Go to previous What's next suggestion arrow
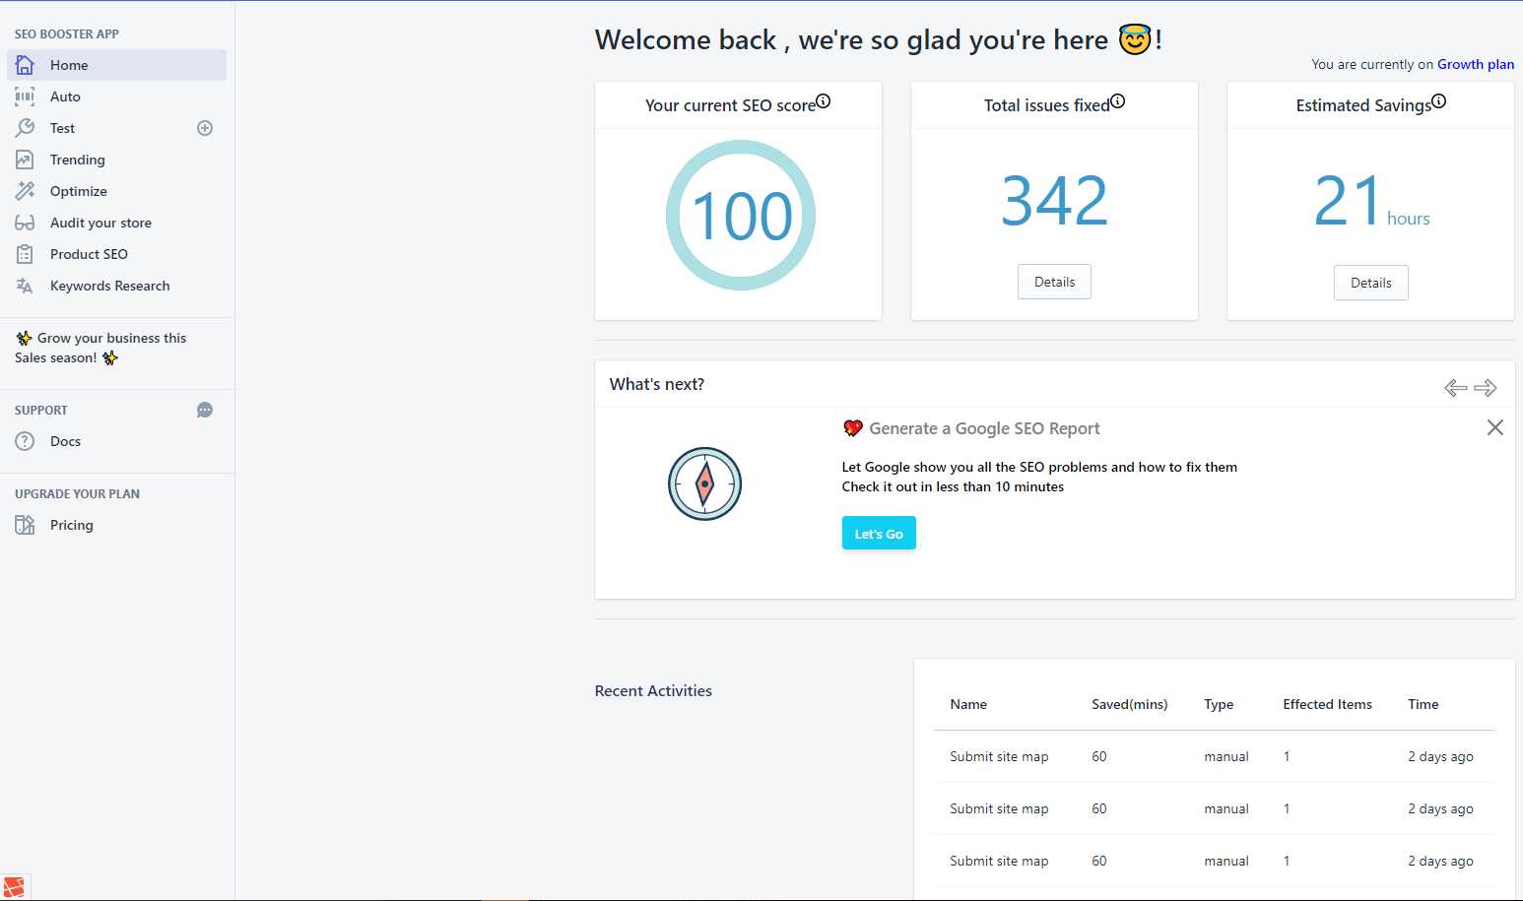The image size is (1523, 901). point(1455,388)
